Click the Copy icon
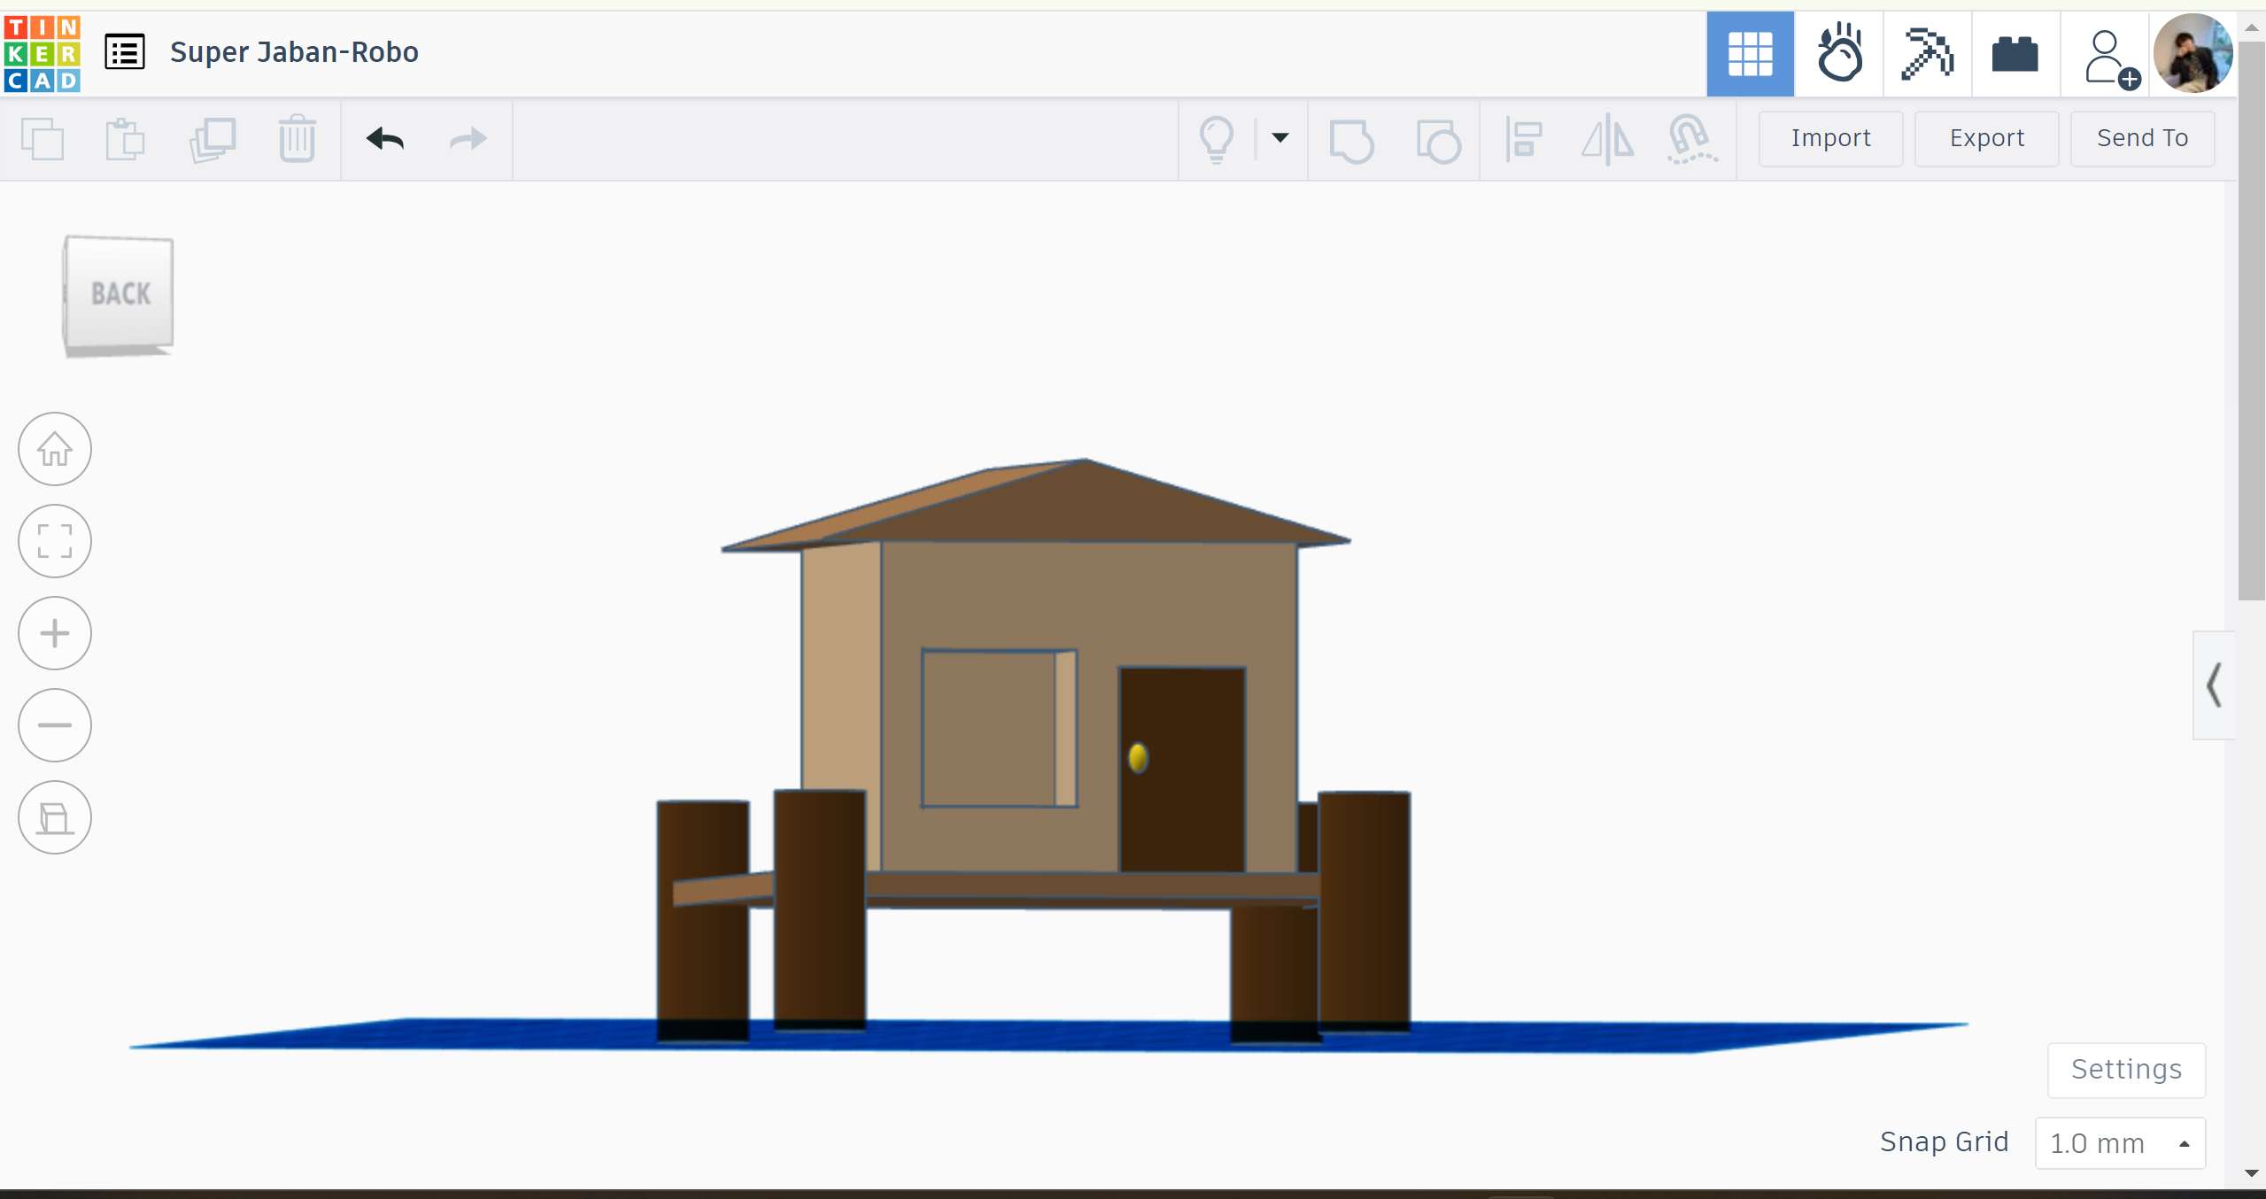 point(43,139)
